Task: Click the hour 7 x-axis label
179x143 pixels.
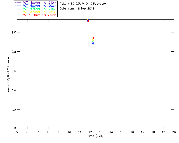Action: [38, 132]
